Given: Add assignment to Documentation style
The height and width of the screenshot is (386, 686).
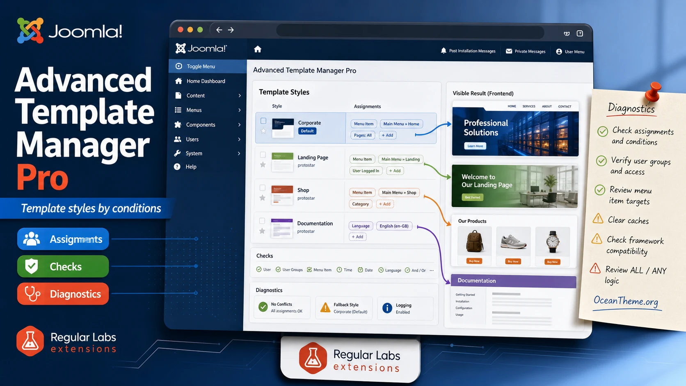Looking at the screenshot, I should (x=358, y=237).
